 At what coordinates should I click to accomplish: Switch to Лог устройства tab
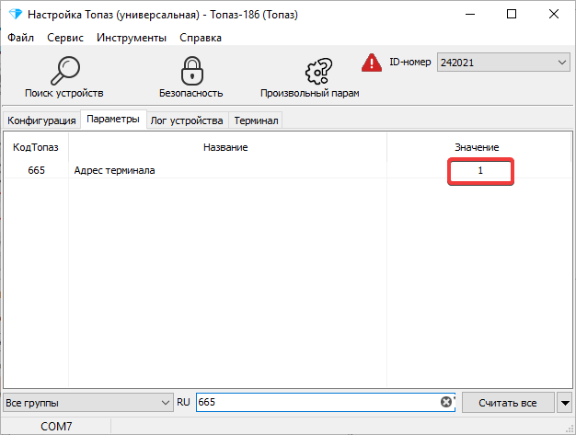pyautogui.click(x=187, y=120)
